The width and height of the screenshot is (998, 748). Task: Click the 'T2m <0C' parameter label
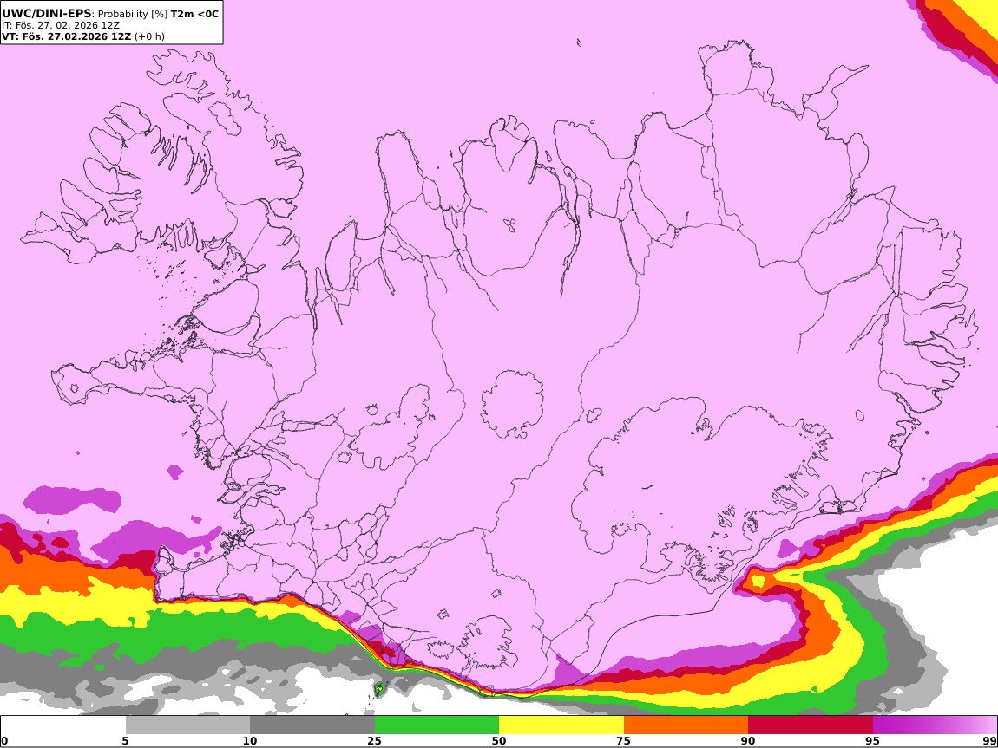[194, 14]
